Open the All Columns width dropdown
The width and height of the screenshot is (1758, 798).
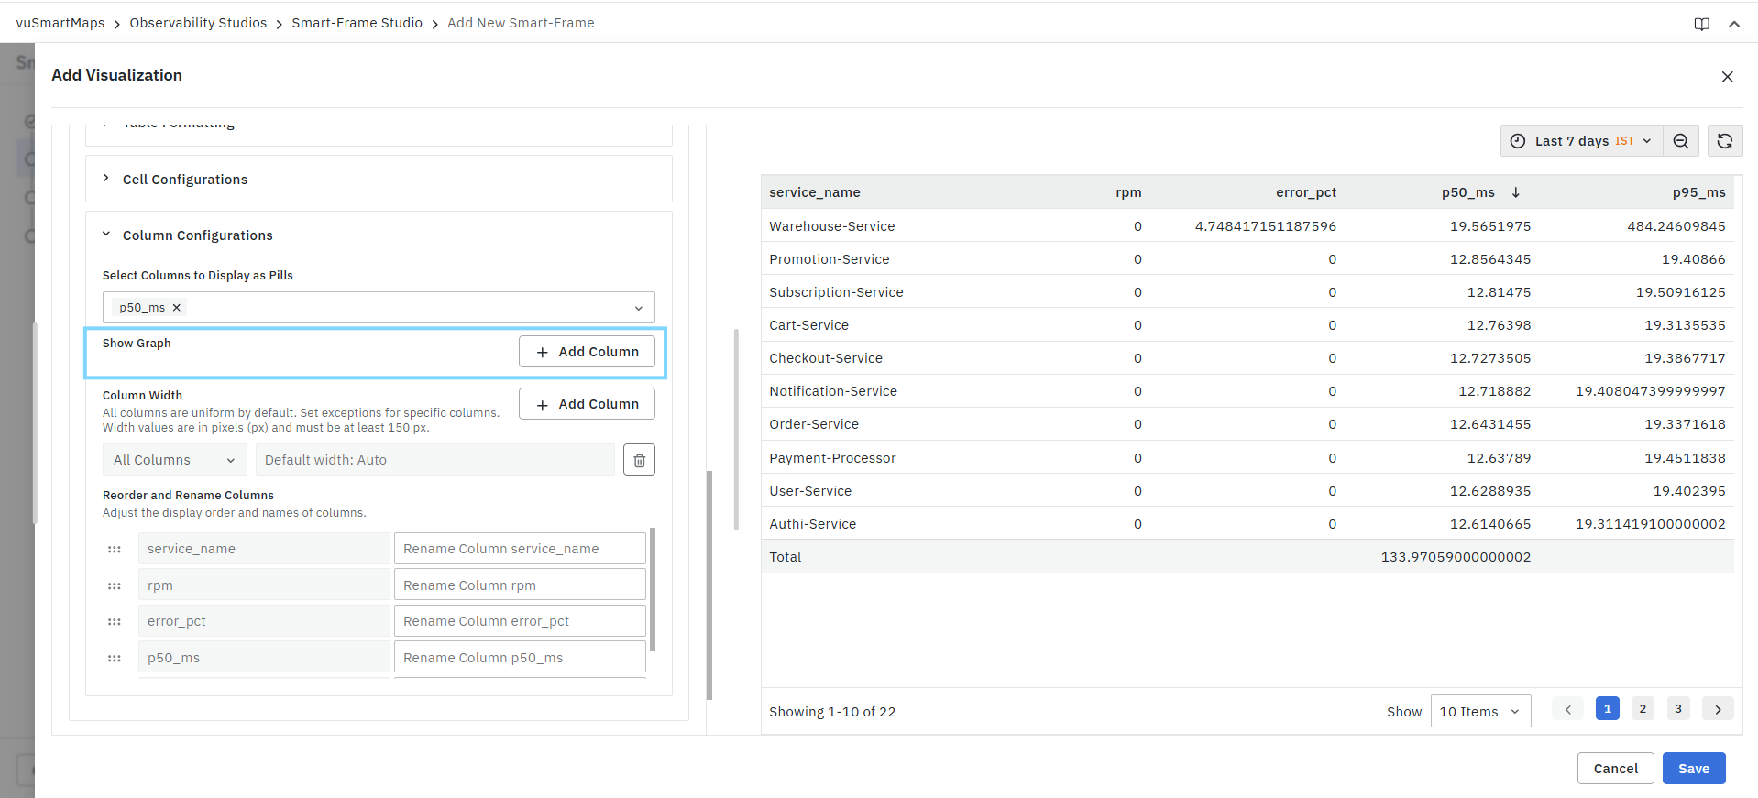[175, 460]
